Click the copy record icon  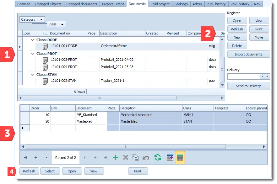pos(136,158)
